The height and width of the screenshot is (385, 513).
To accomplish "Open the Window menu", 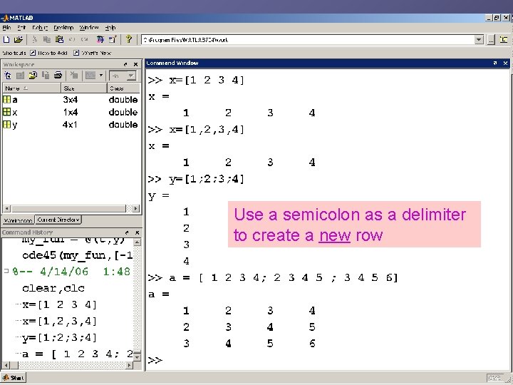I will pos(89,28).
